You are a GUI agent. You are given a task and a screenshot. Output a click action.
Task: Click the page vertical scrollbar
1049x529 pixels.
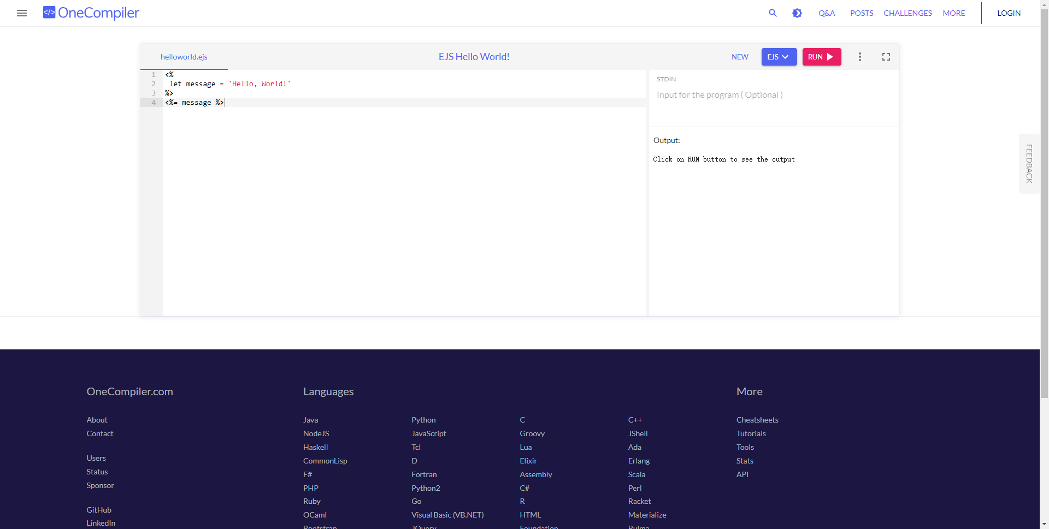coord(1044,218)
